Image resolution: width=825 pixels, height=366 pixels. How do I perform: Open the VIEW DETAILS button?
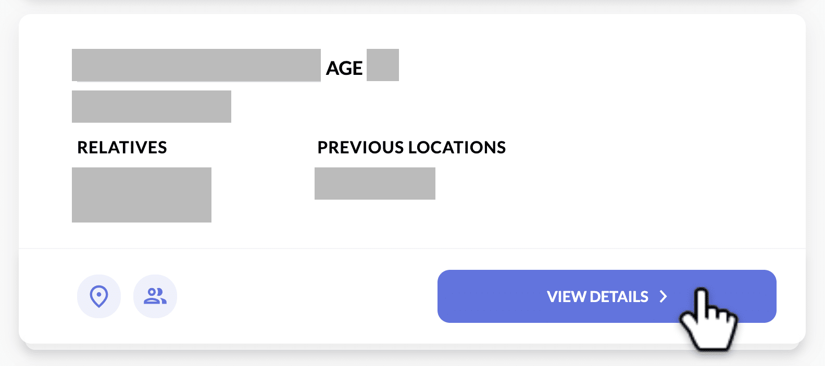point(607,296)
